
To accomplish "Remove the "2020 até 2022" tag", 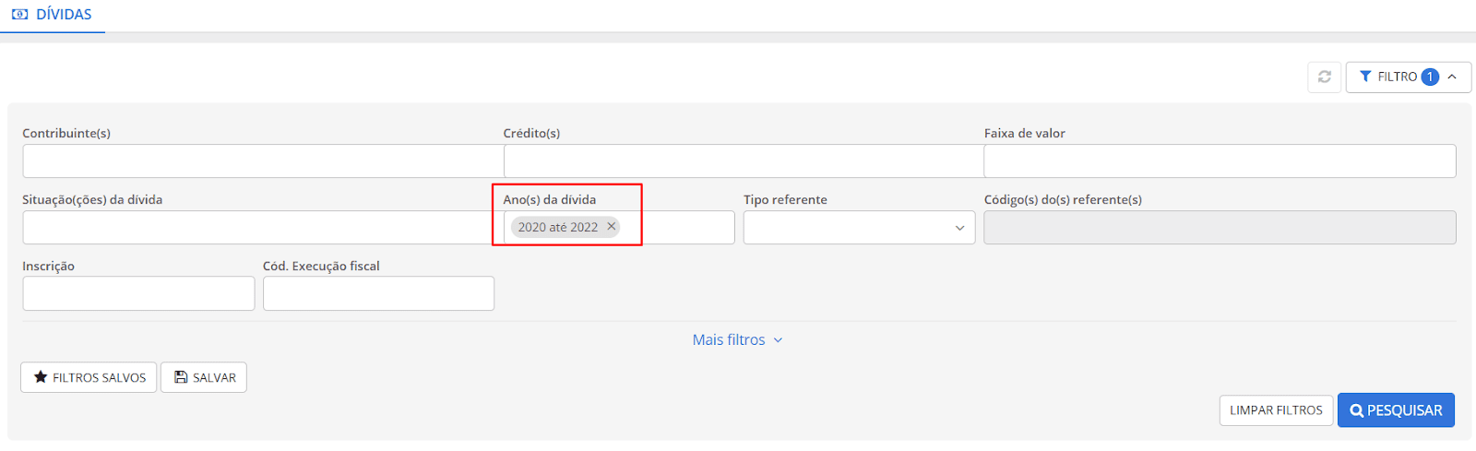I will click(611, 227).
